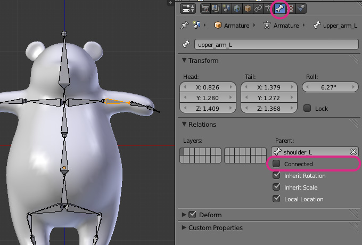362x245 pixels.
Task: Increase Roll angle with right arrow
Action: tap(353, 87)
